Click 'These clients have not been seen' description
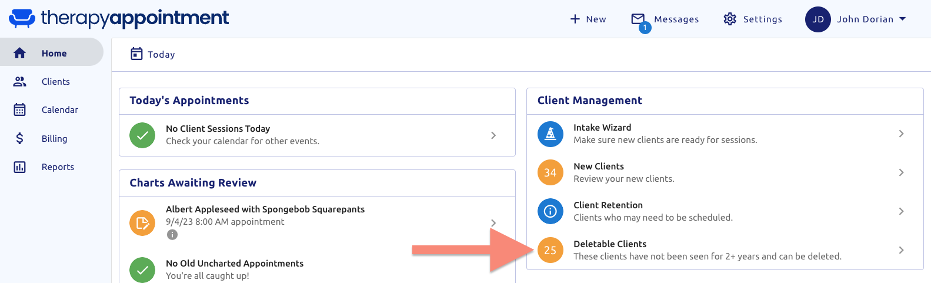931x283 pixels. coord(708,257)
